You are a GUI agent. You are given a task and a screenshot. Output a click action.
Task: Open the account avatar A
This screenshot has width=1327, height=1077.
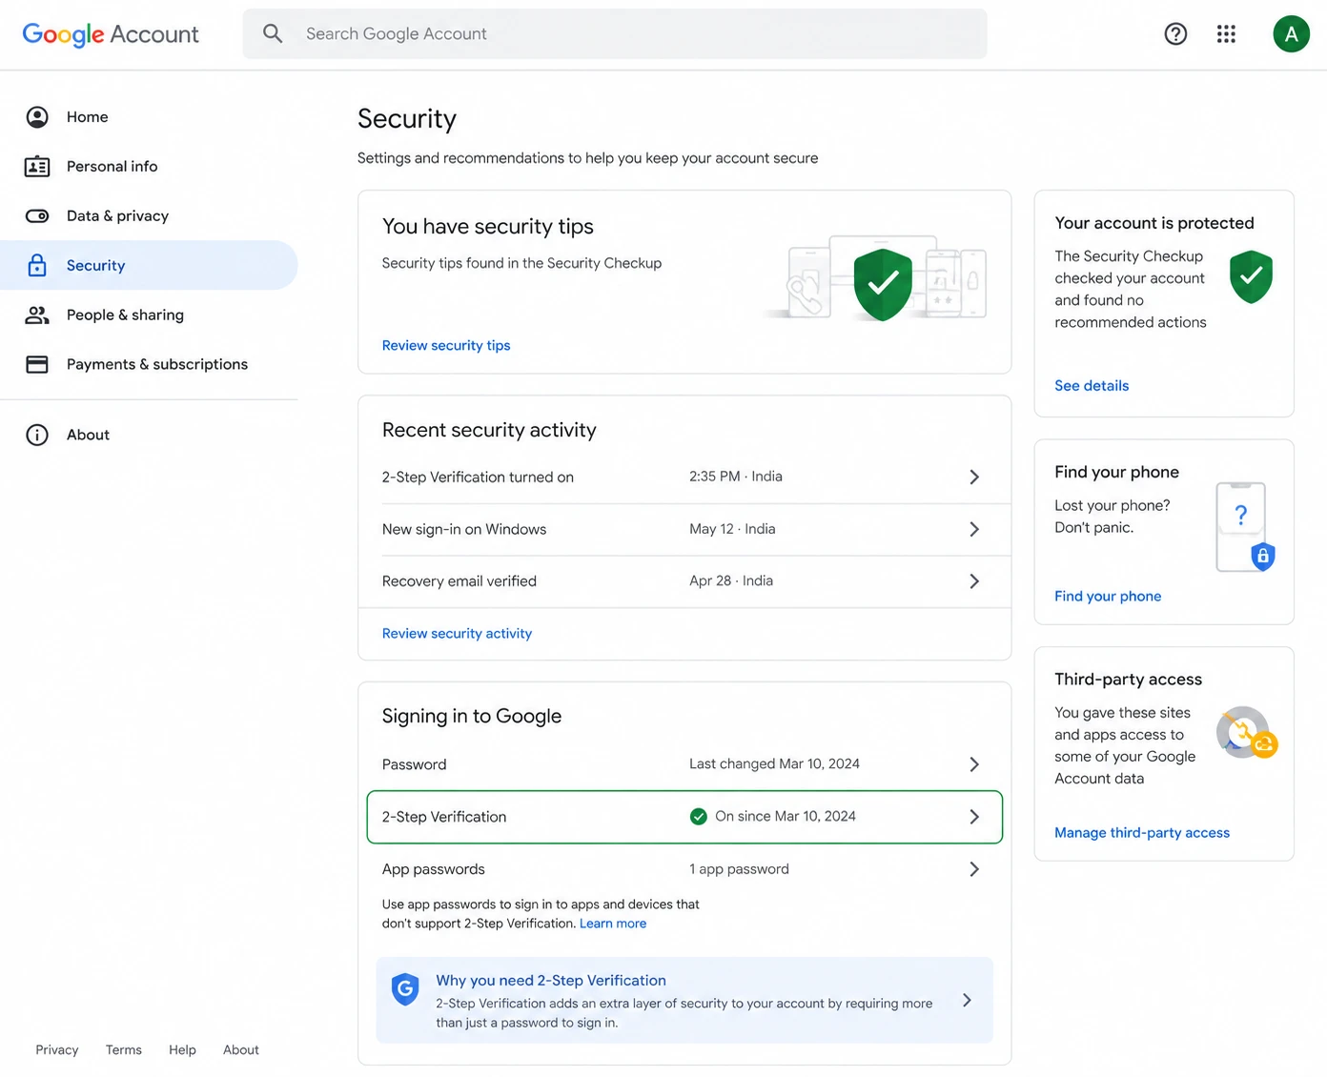(1291, 34)
